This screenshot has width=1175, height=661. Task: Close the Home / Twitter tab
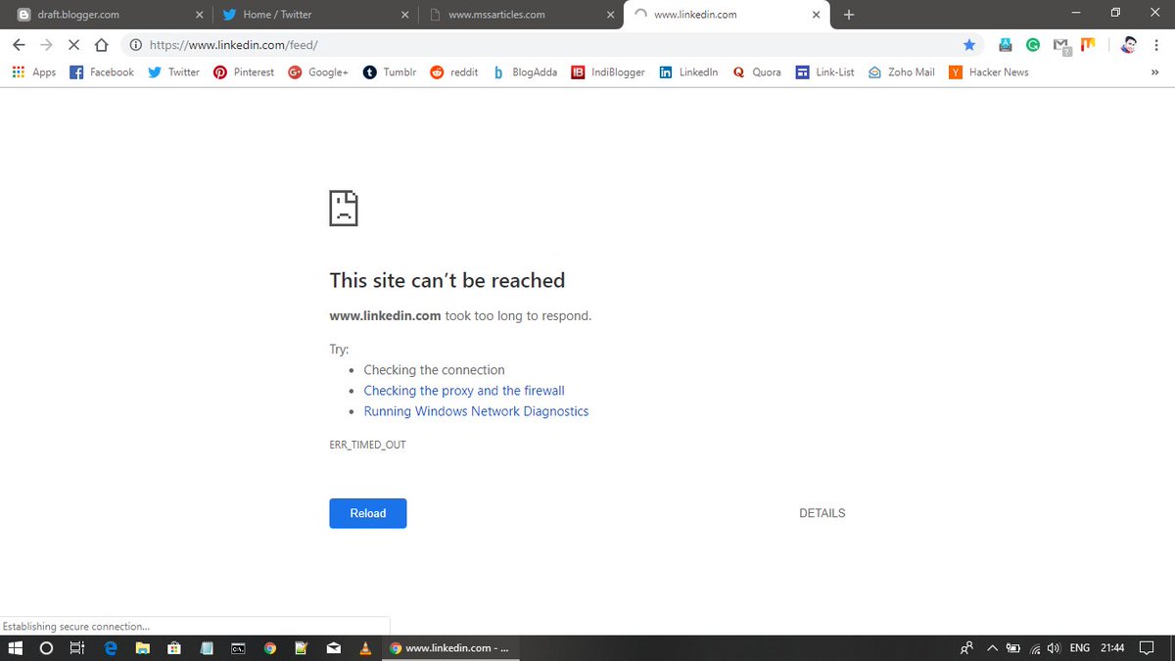[x=405, y=15]
